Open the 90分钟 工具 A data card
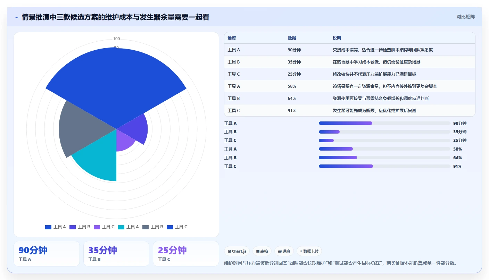 pyautogui.click(x=47, y=254)
